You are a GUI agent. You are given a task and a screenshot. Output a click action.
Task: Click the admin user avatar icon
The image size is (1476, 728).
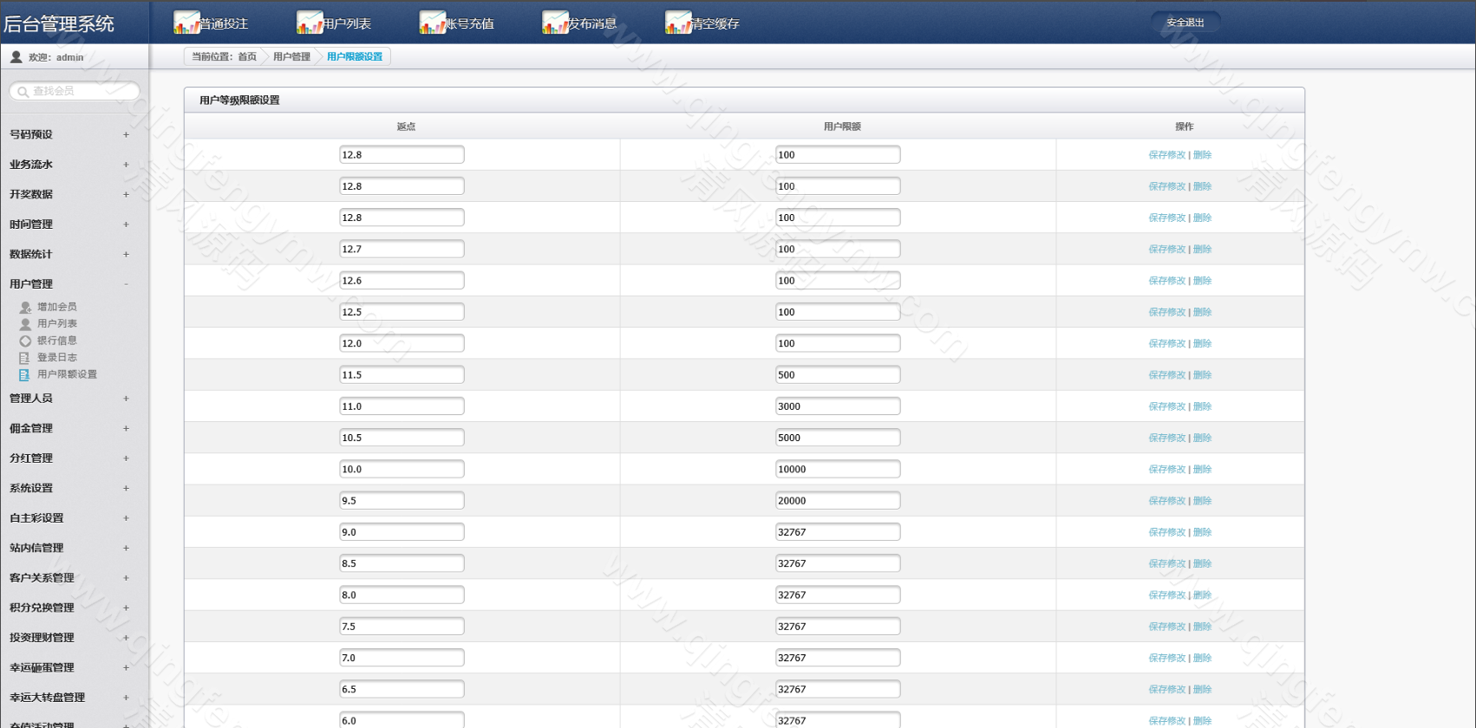click(16, 56)
